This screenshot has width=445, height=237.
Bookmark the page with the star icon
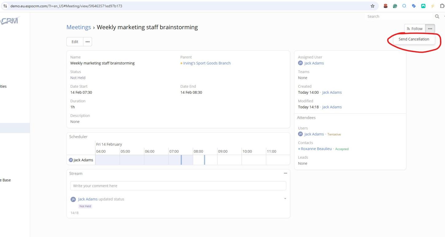coord(372,6)
